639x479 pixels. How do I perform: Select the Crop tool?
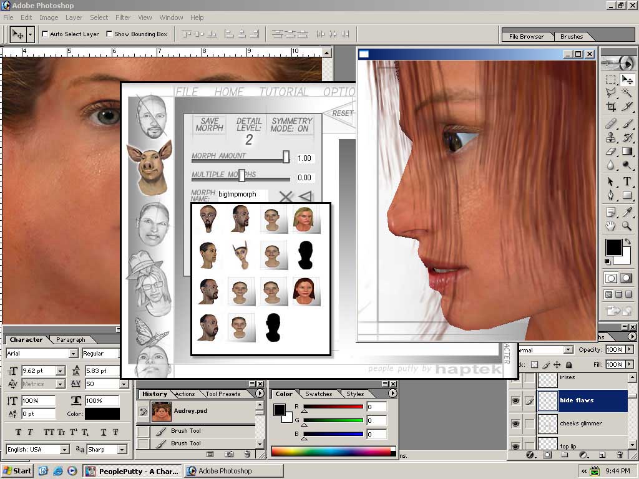(610, 107)
